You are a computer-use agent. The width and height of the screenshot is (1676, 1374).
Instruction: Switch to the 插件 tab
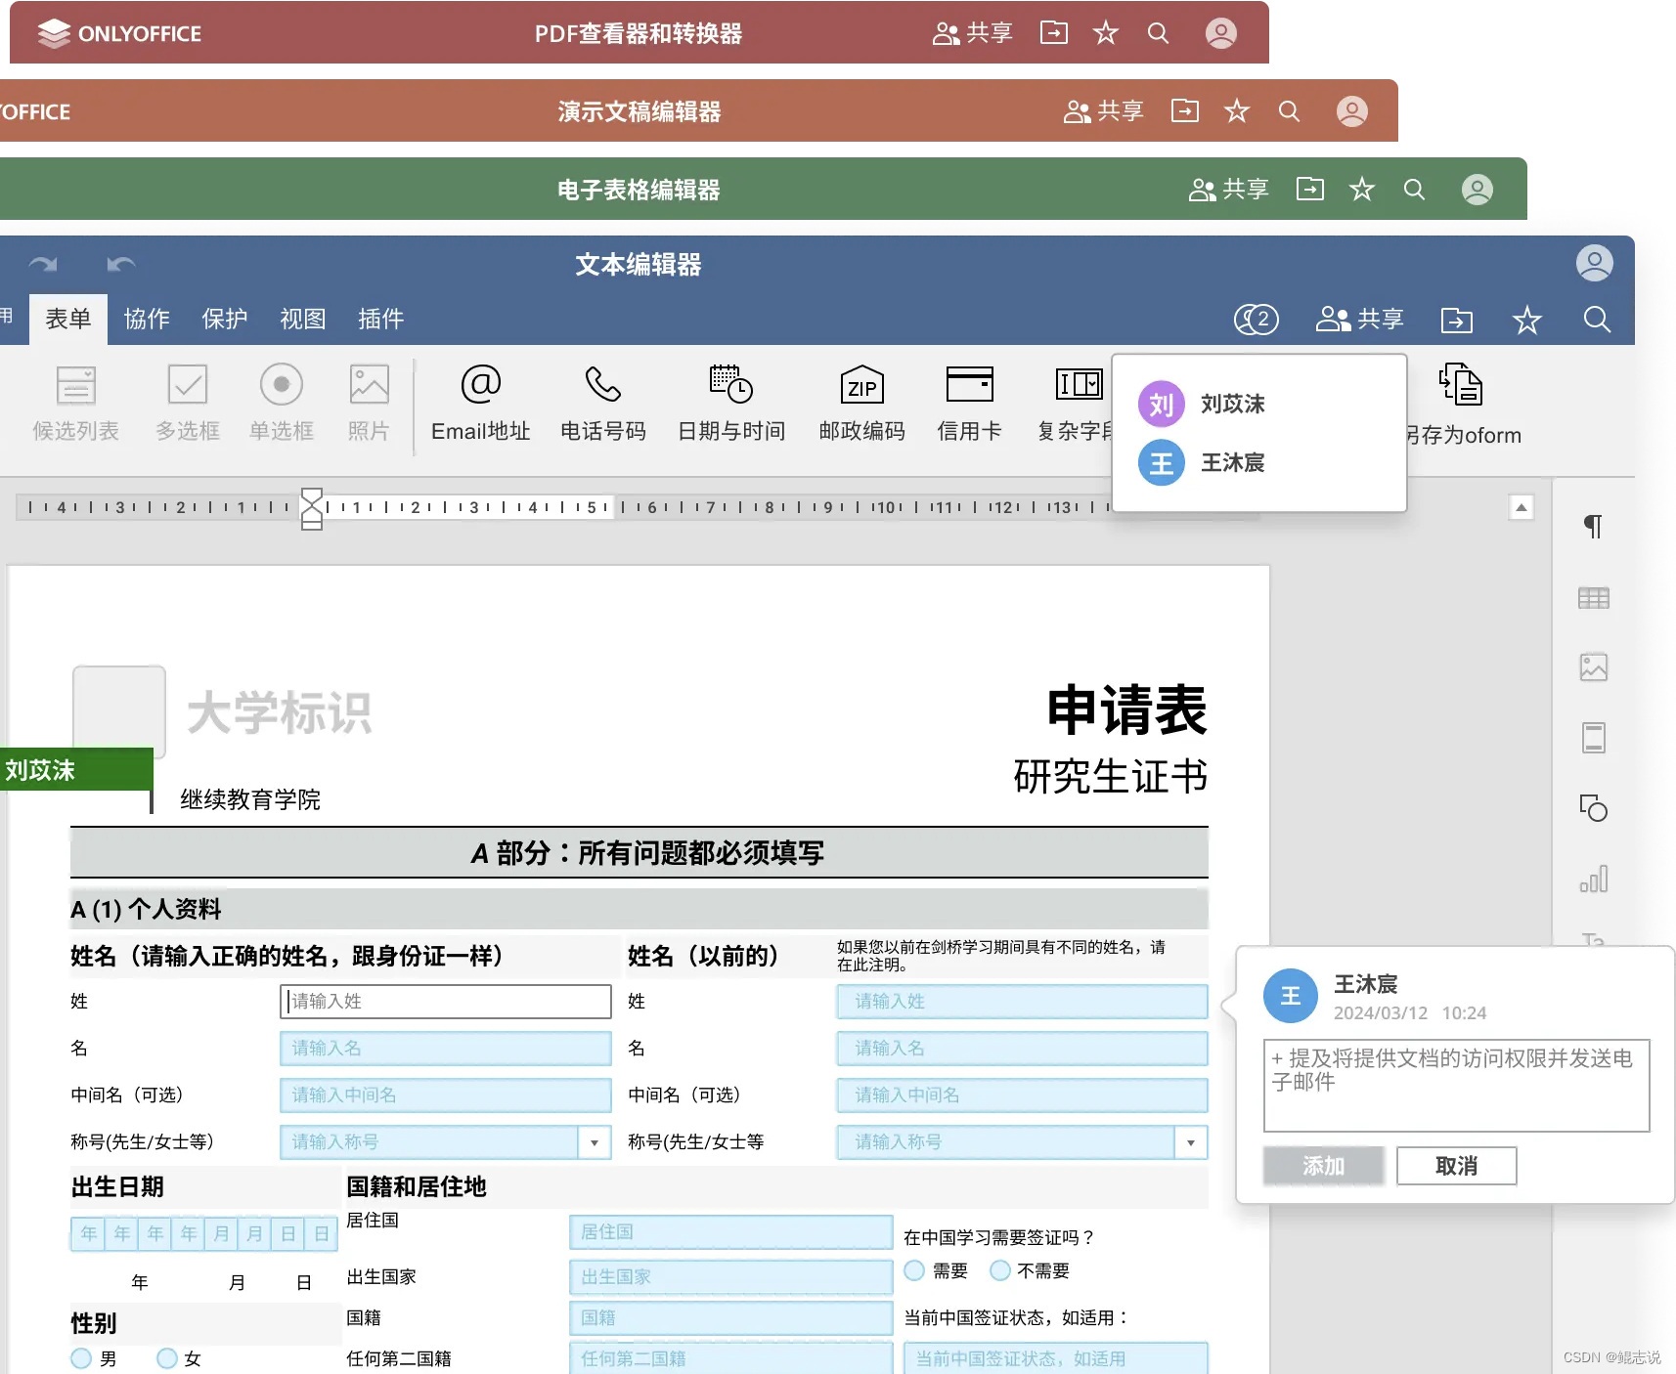tap(381, 319)
